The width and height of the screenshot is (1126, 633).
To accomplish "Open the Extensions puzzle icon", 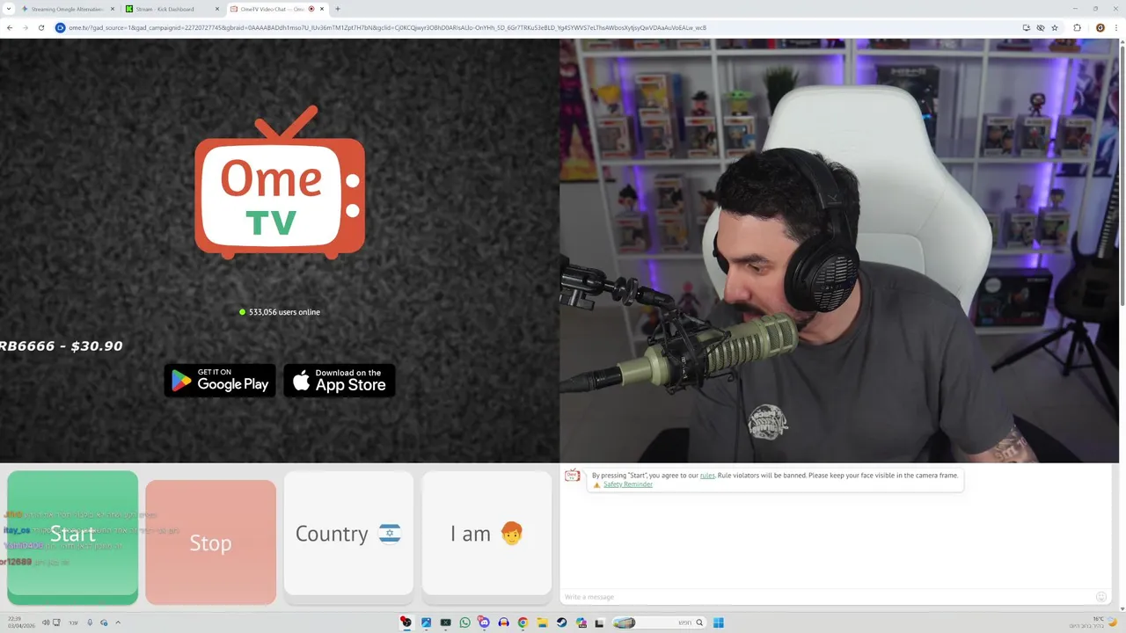I will [1077, 27].
